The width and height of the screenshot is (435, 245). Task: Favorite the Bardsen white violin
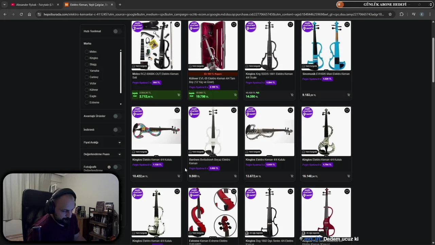(234, 110)
